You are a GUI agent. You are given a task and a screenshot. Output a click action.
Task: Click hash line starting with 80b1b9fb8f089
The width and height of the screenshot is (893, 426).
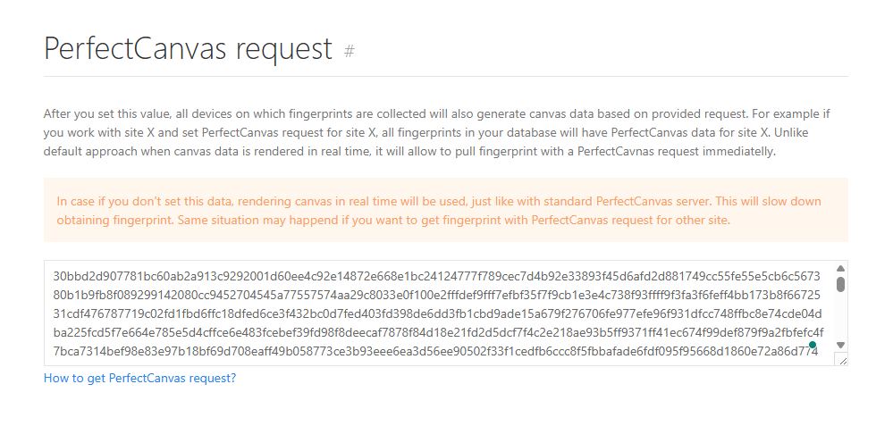tap(434, 296)
